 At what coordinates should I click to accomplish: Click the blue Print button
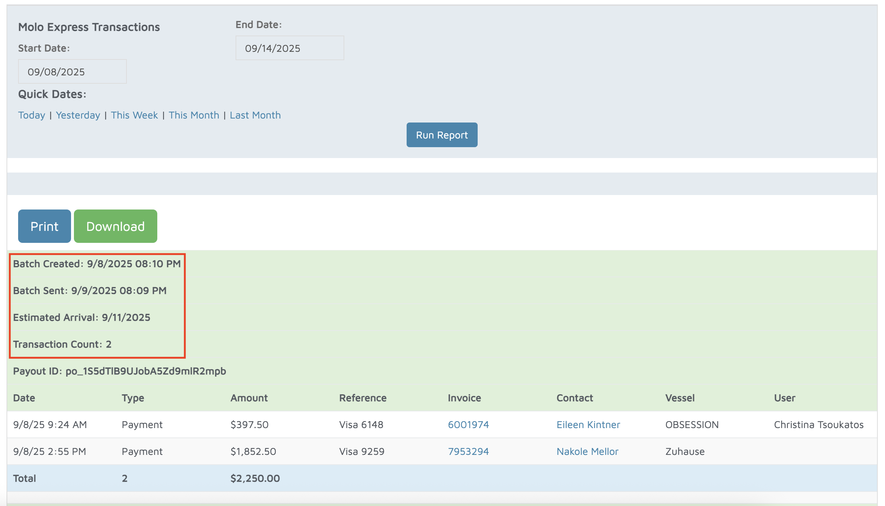point(44,226)
